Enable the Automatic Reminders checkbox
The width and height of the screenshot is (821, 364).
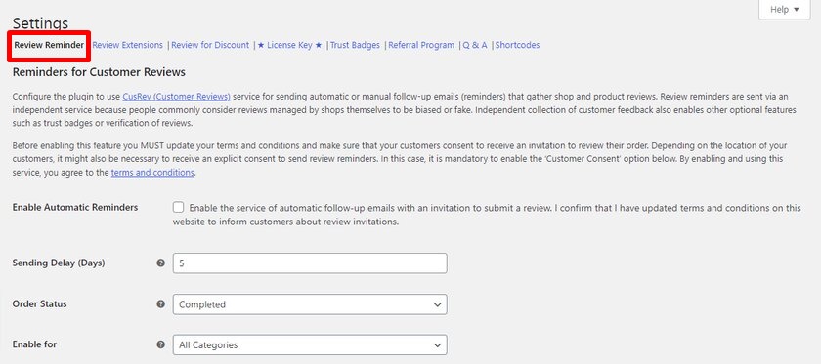click(179, 208)
